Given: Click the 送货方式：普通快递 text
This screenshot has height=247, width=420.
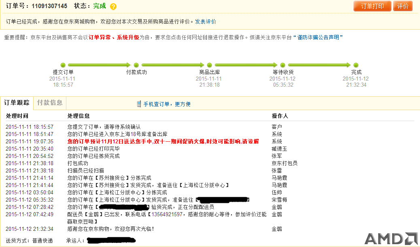Looking at the screenshot, I should (x=29, y=241).
